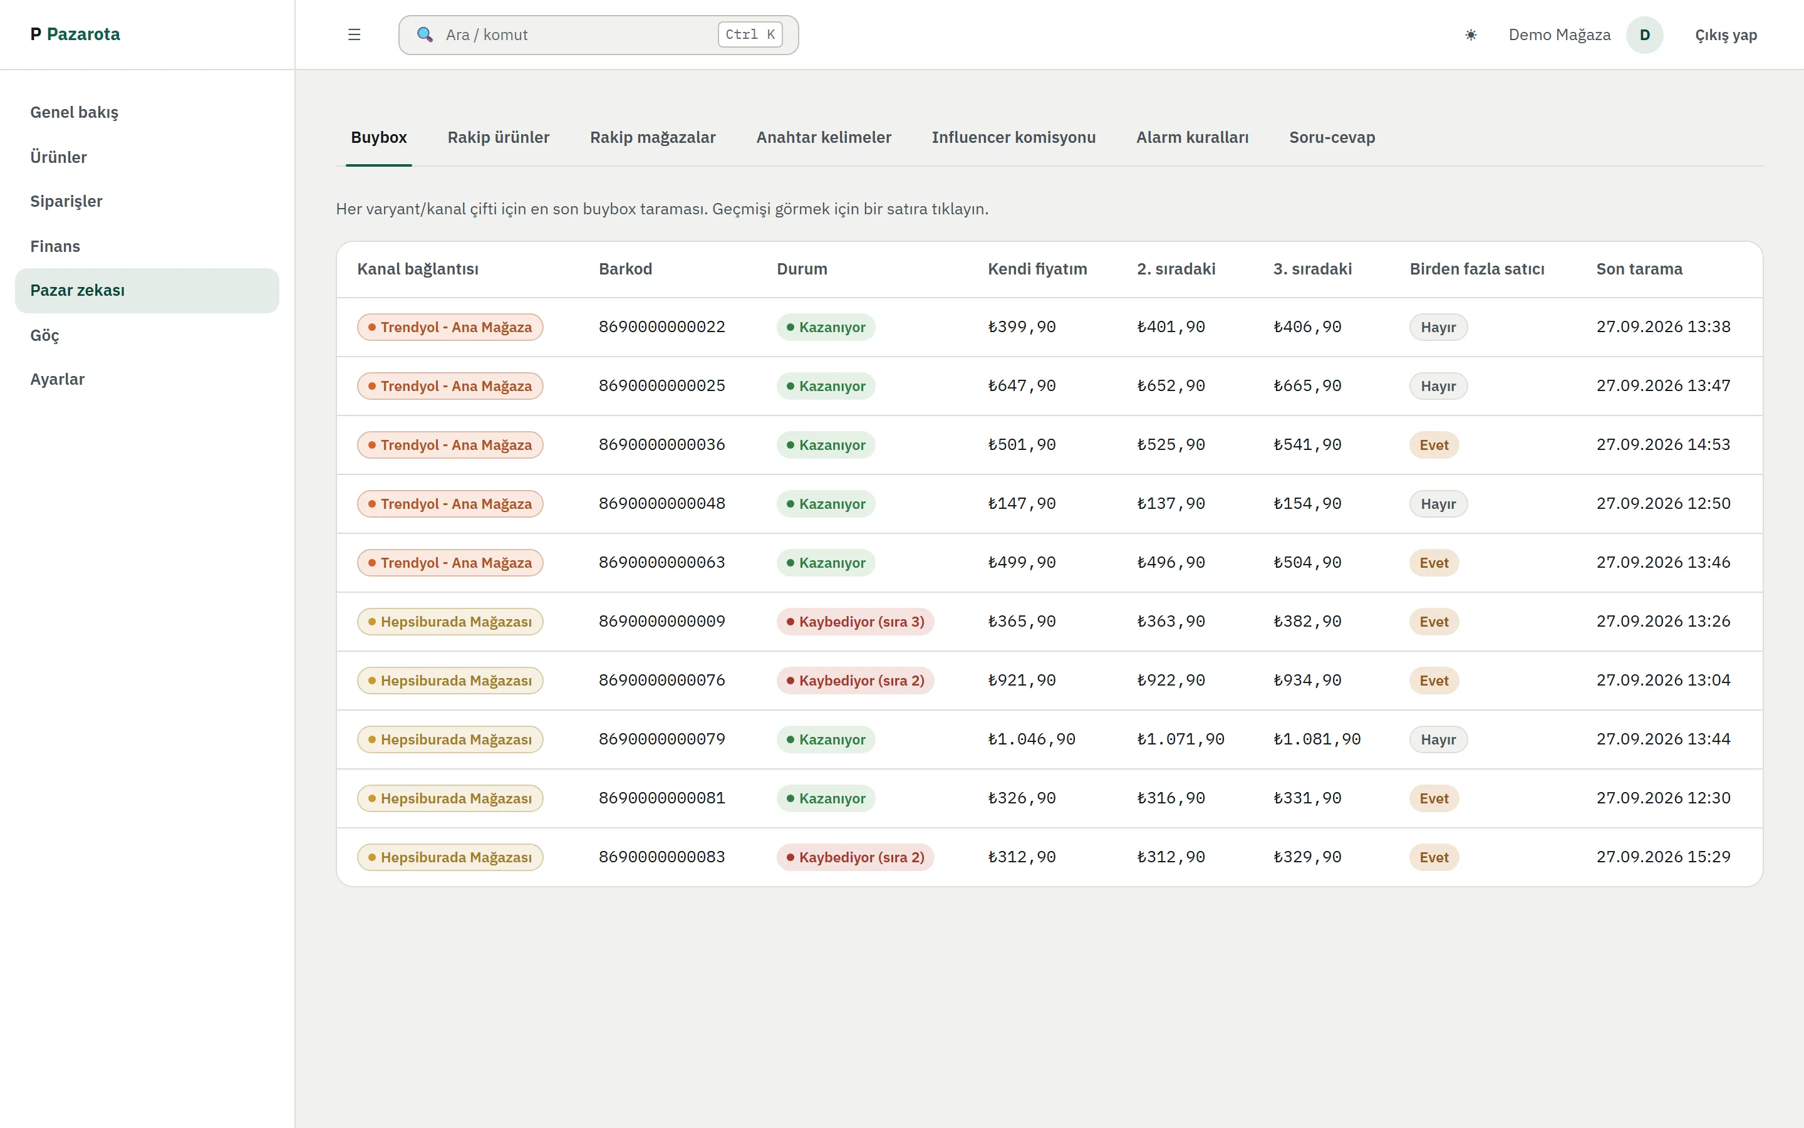Click the Durum column header

click(801, 269)
